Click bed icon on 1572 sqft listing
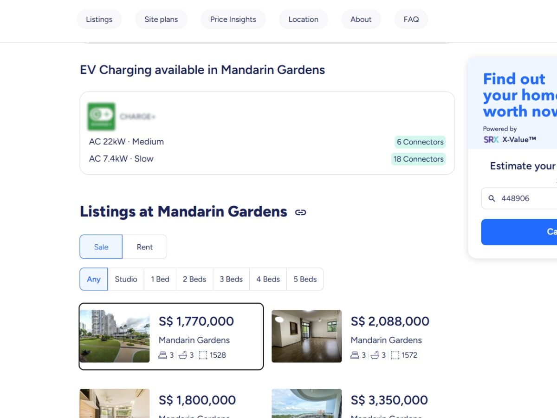Viewport: 557px width, 418px height. click(355, 355)
